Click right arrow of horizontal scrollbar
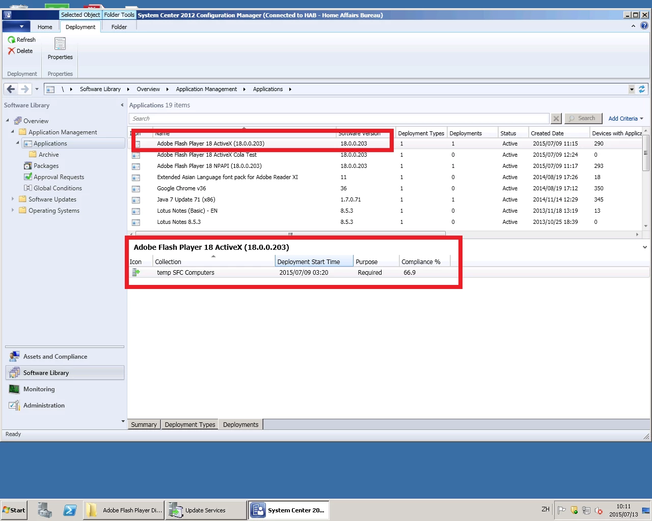 pos(637,235)
